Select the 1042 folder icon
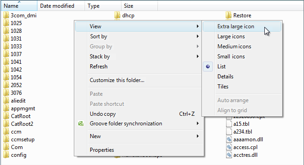This screenshot has width=304, height=165. click(x=6, y=70)
